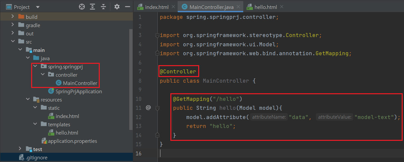404x162 pixels.
Task: Select the java folder icon
Action: (36, 58)
